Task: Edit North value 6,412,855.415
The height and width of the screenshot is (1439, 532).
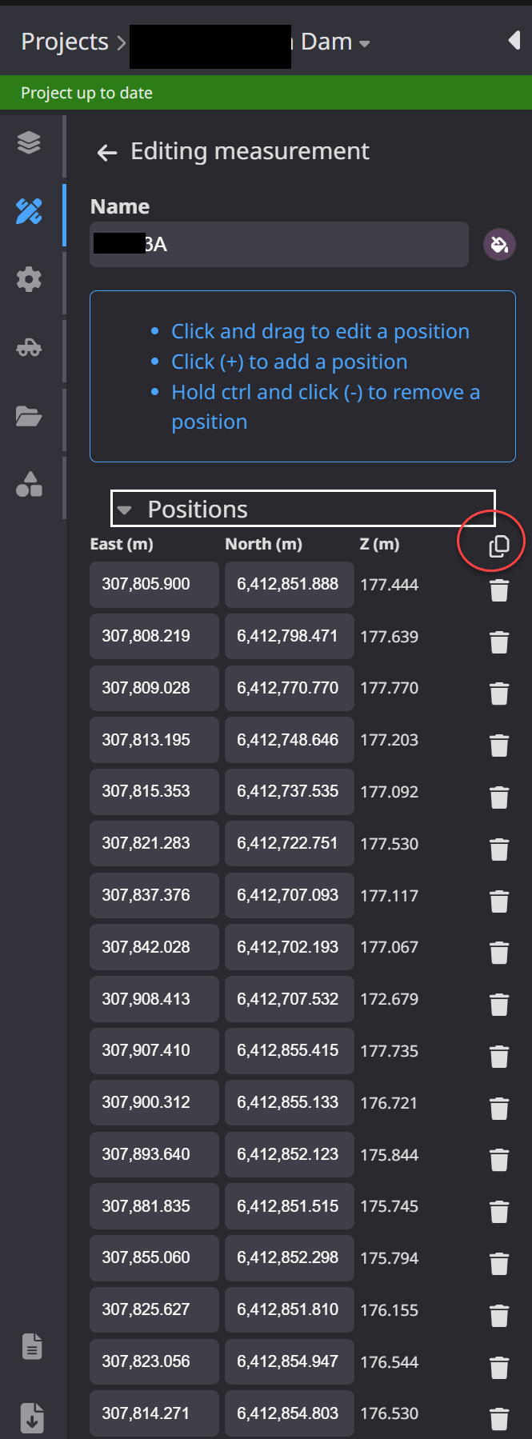Action: [289, 1050]
